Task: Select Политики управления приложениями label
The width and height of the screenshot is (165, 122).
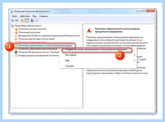Action: pos(38,49)
